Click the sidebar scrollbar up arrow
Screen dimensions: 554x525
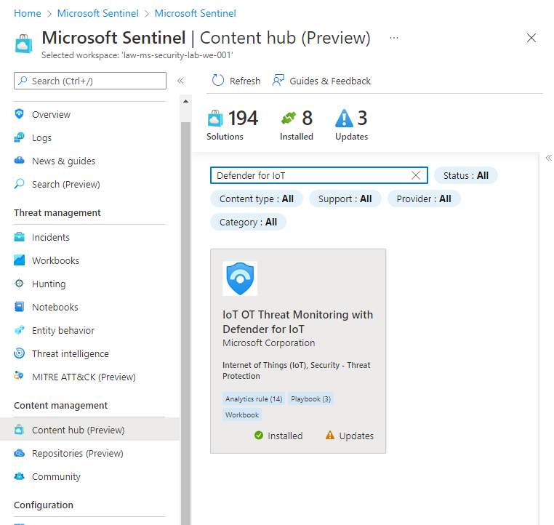pos(185,101)
